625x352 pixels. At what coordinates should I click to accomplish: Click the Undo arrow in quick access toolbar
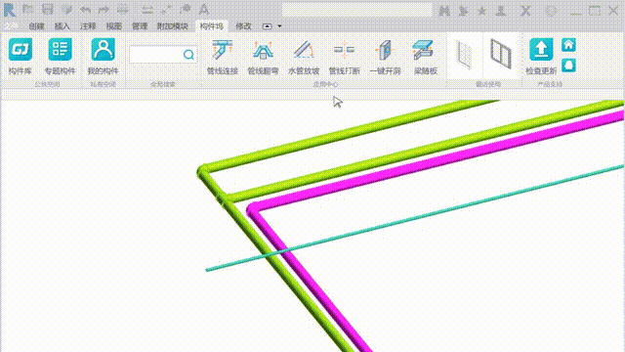click(85, 10)
